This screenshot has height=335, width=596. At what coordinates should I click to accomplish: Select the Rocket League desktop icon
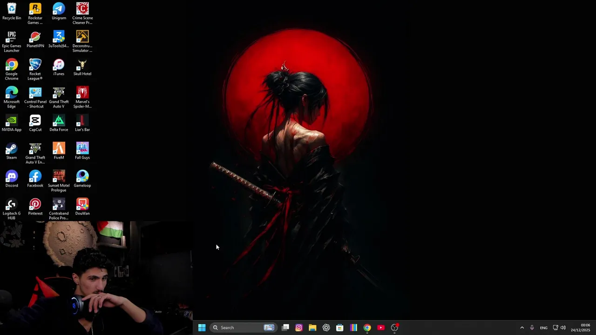tap(35, 69)
